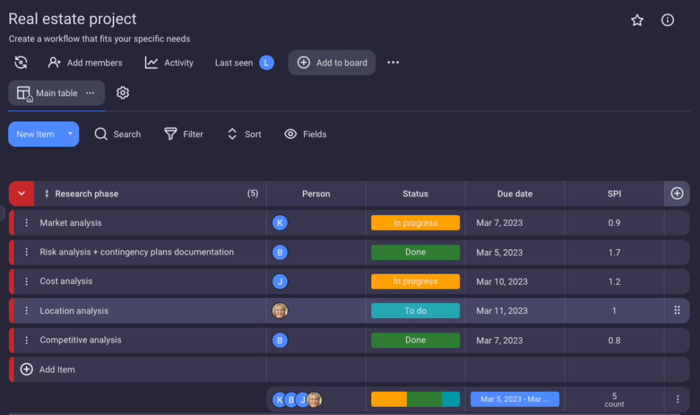
Task: Open the board automations/integrations sync icon
Action: (21, 62)
